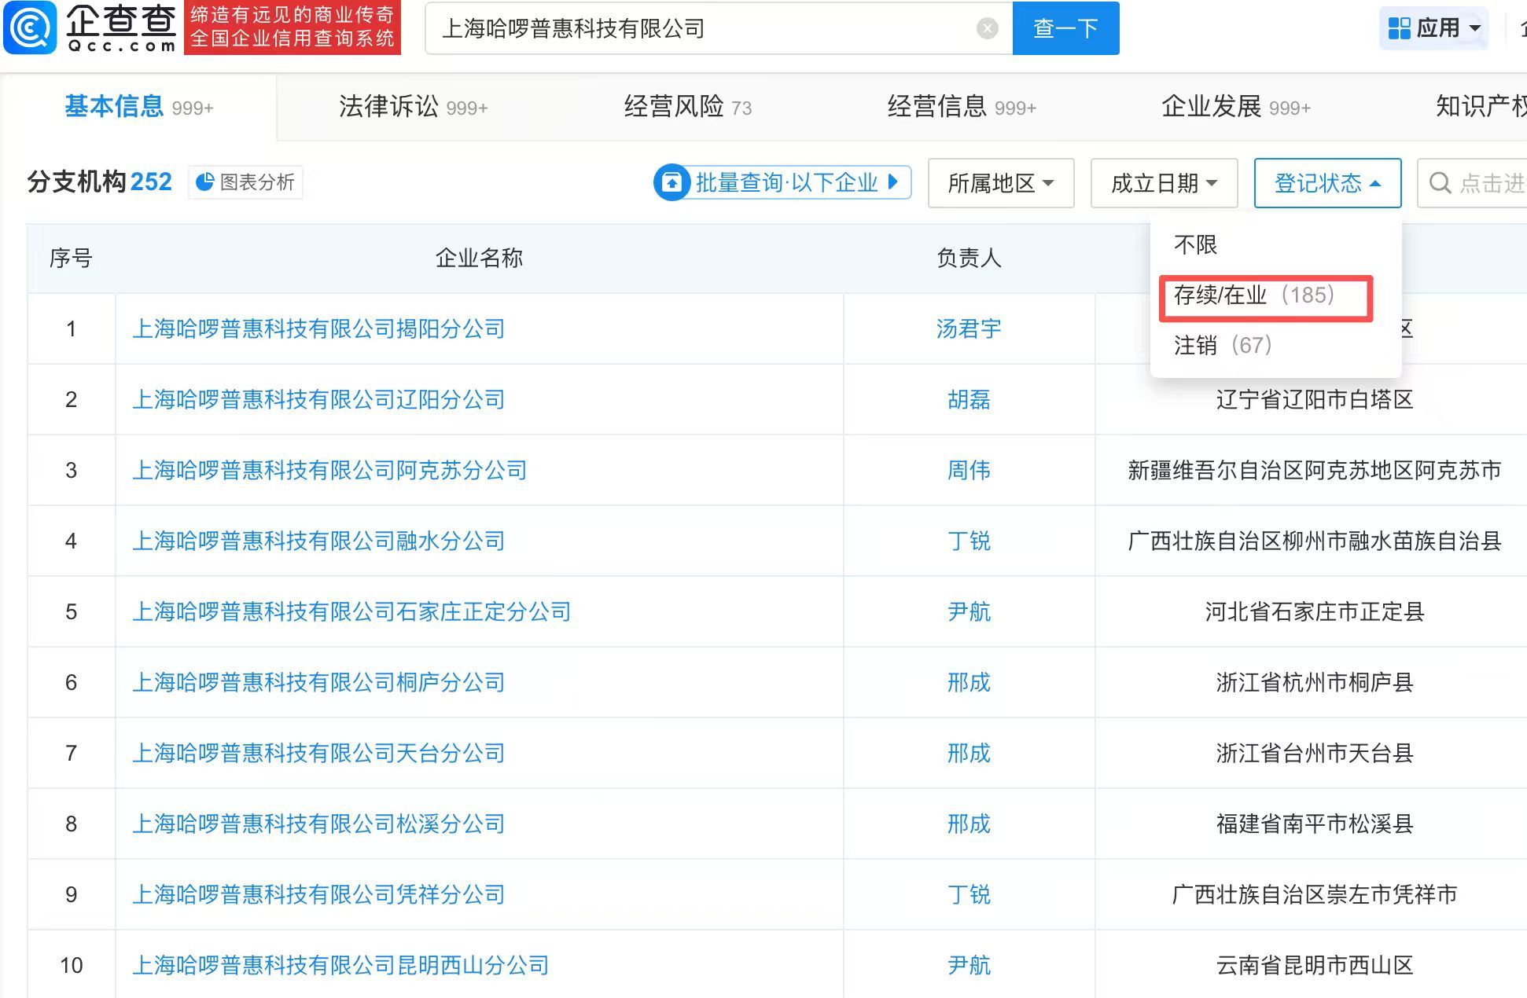1527x998 pixels.
Task: Click the magnifier icon in branch search
Action: click(x=1440, y=183)
